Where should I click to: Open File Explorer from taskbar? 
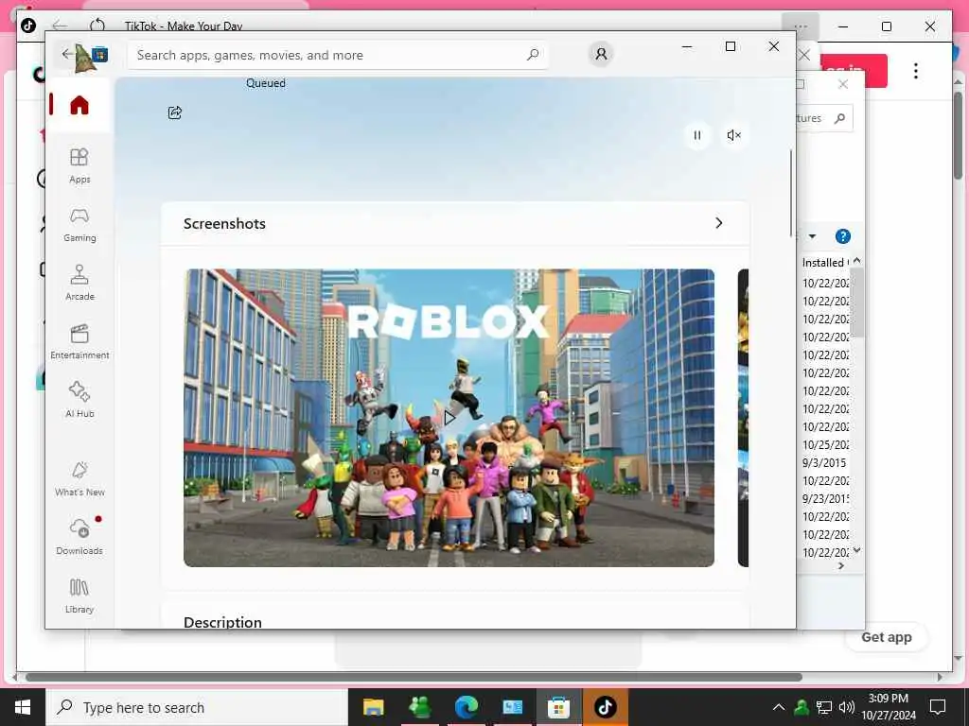373,707
